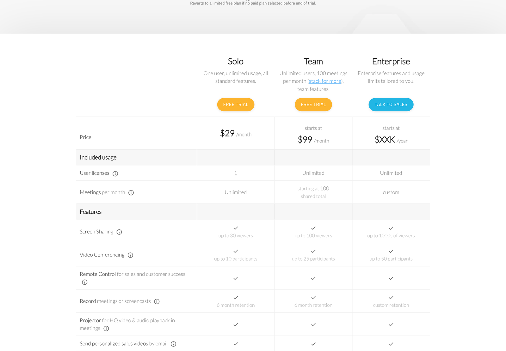506x351 pixels.
Task: Click 'up to 1000s of viewers' text
Action: [x=391, y=236]
